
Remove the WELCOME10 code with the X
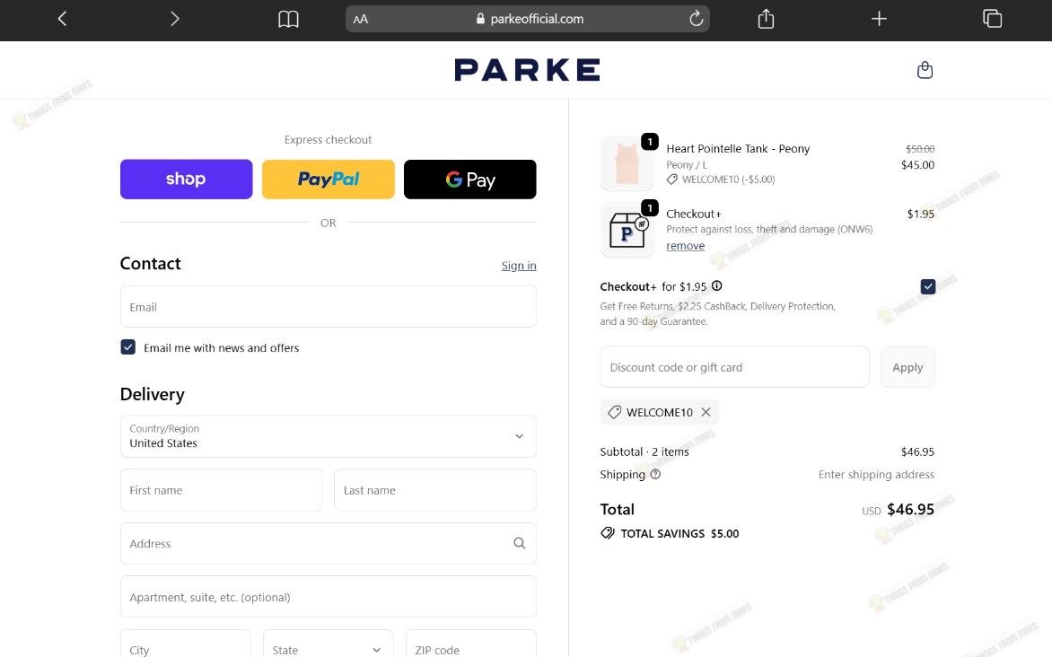coord(706,412)
